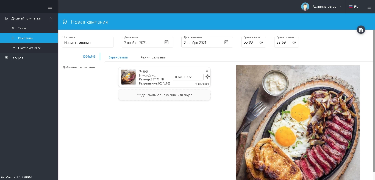Image resolution: width=375 pixels, height=180 pixels.
Task: Click the start time clock icon
Action: point(261,43)
